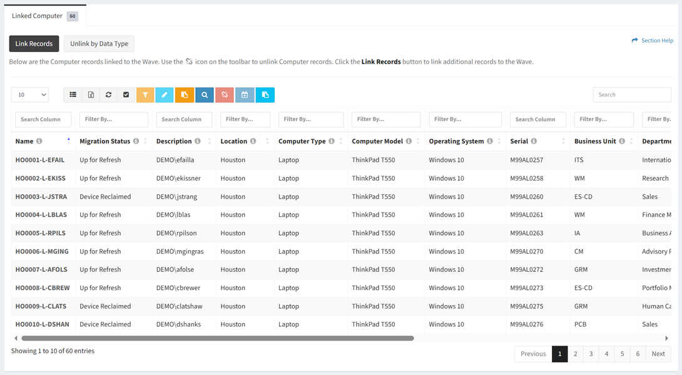Click the yellow filter funnel icon
This screenshot has height=375, width=682.
point(145,95)
